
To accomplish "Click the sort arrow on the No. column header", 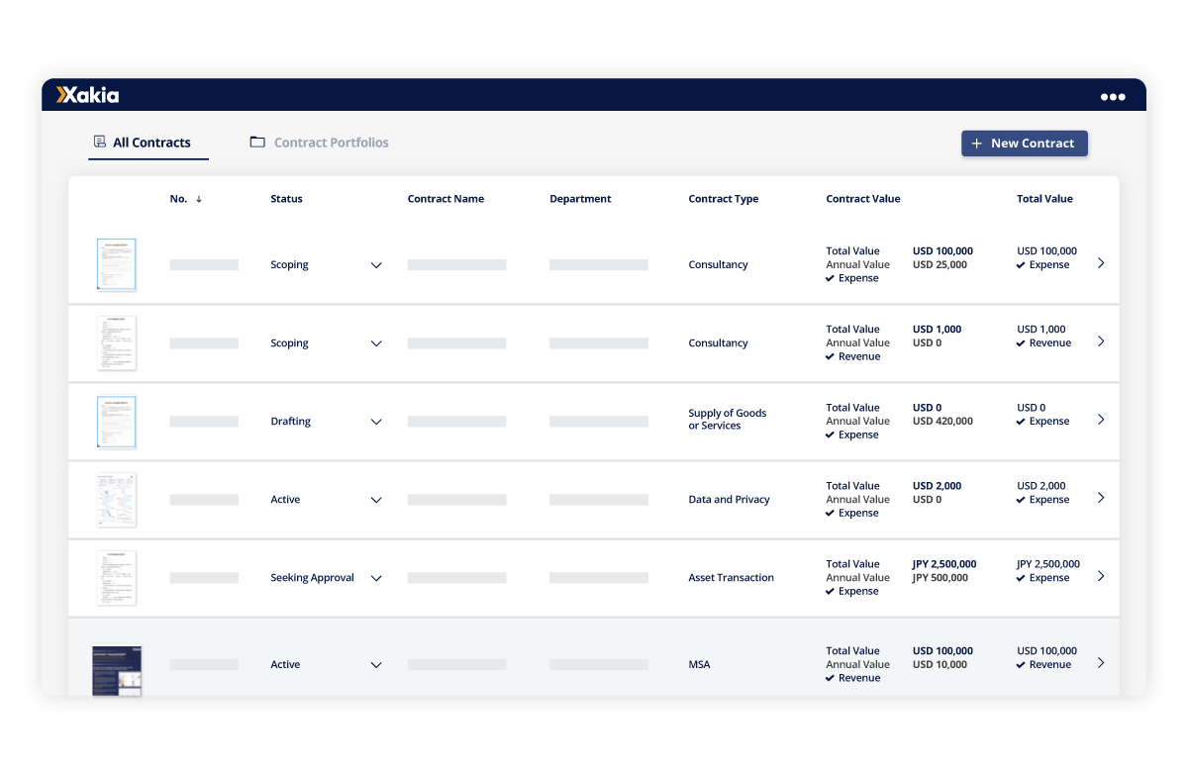I will pos(198,198).
